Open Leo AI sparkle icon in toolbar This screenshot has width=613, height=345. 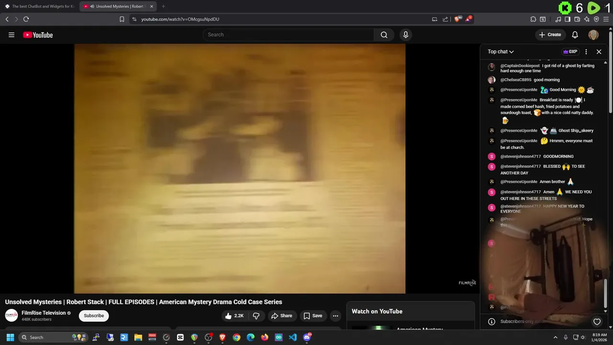(x=587, y=19)
